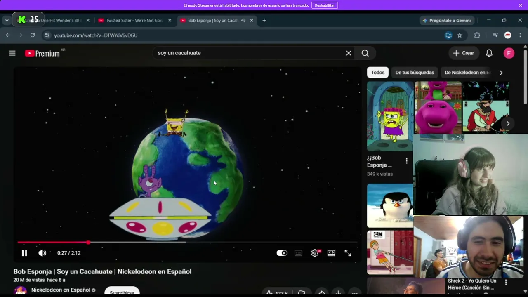The width and height of the screenshot is (528, 297).
Task: Pause the Bob Esponja video
Action: pos(24,253)
